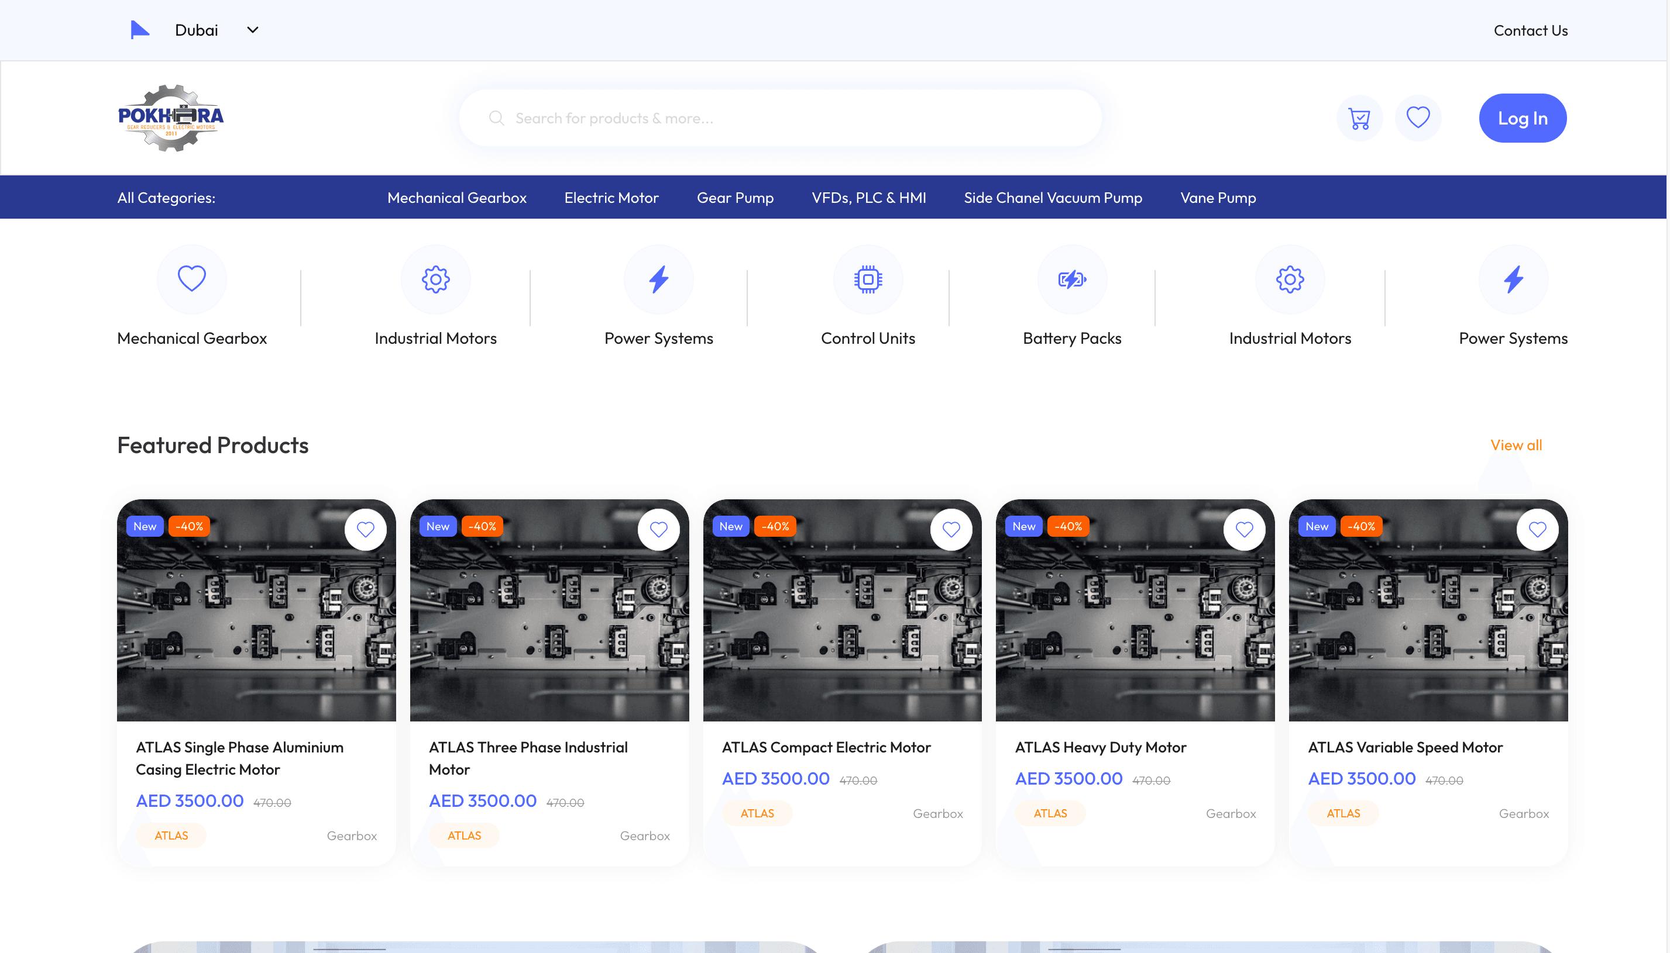Click the All Categories label
1670x953 pixels.
(x=166, y=198)
